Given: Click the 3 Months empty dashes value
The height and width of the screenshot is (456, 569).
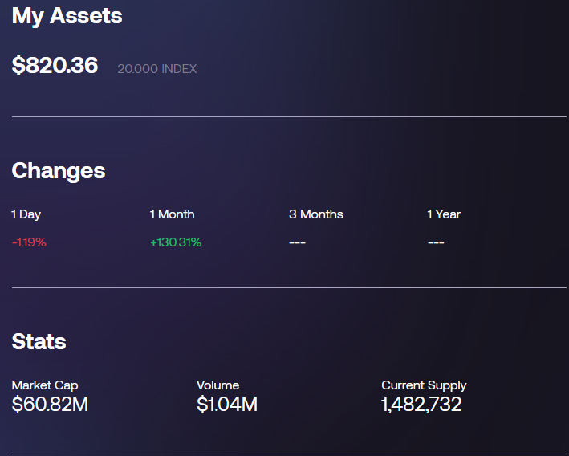Looking at the screenshot, I should pyautogui.click(x=297, y=242).
